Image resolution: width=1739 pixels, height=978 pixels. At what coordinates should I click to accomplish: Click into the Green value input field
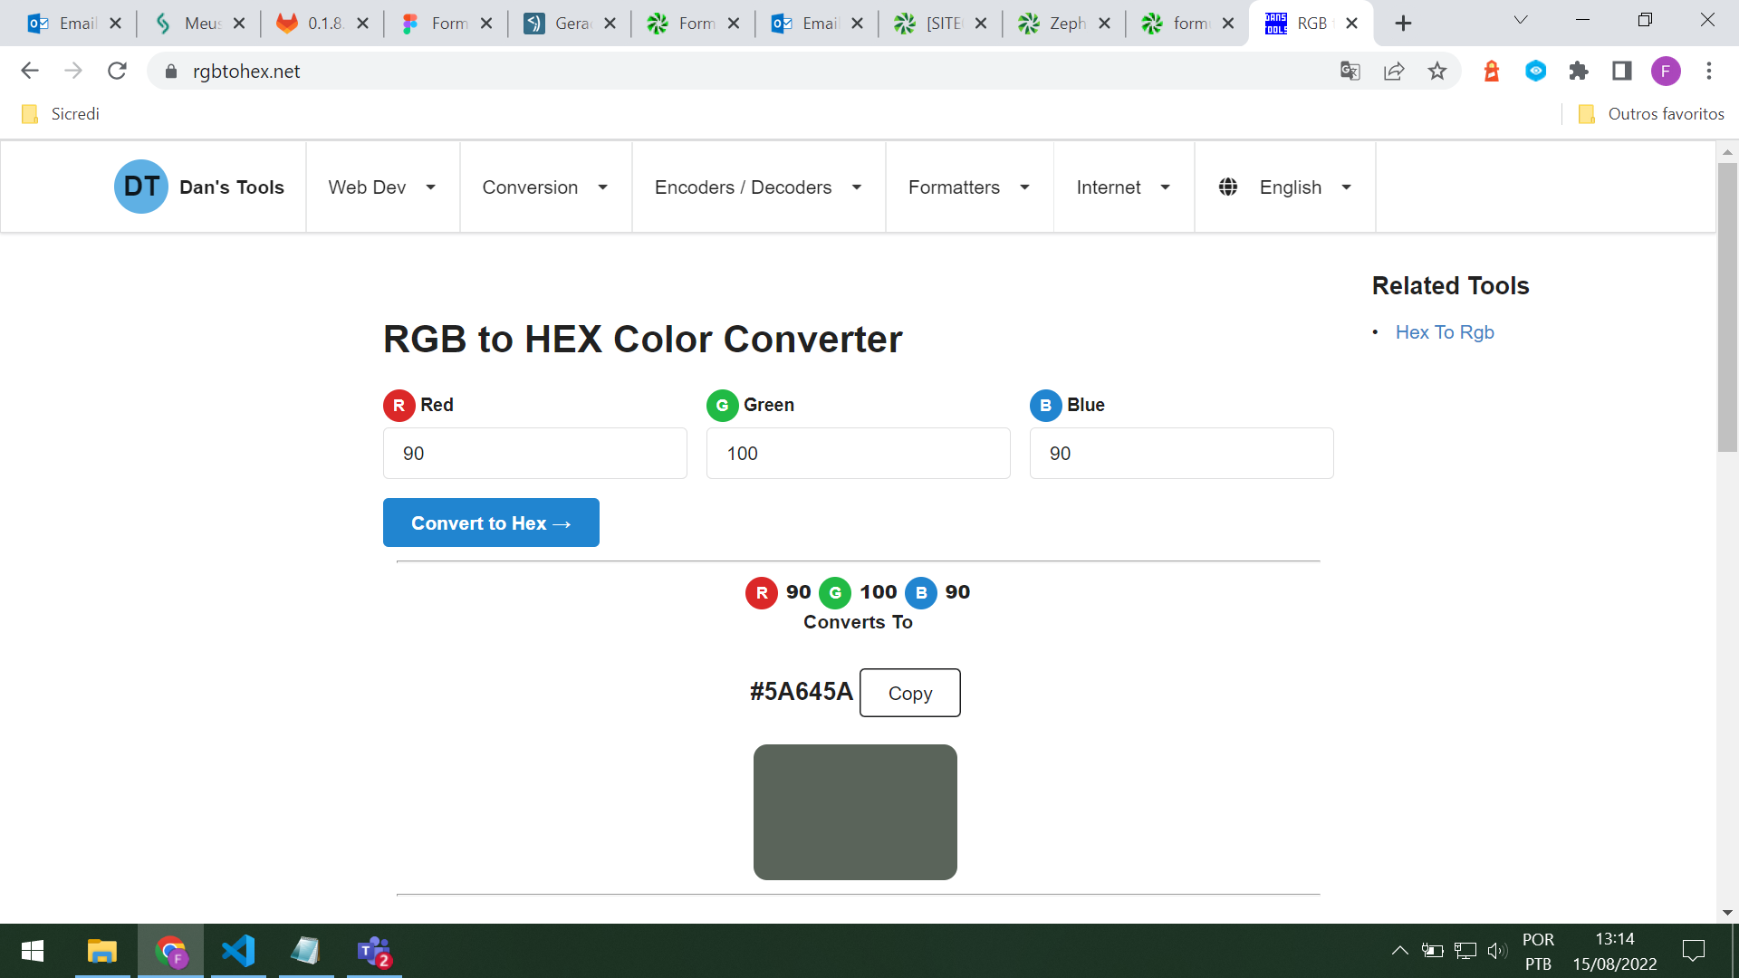click(x=858, y=454)
